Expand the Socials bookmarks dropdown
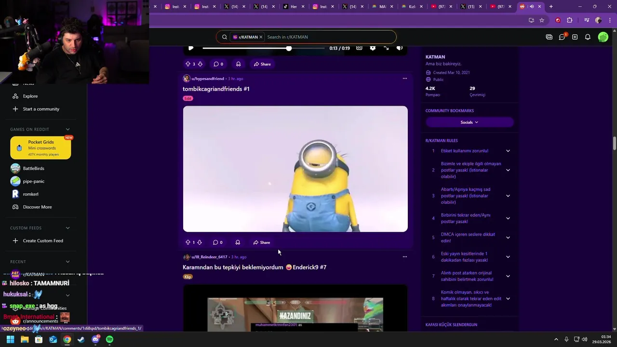The image size is (617, 347). [469, 122]
